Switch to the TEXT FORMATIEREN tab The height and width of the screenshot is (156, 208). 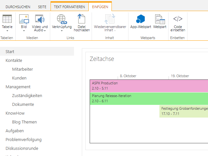(x=70, y=7)
